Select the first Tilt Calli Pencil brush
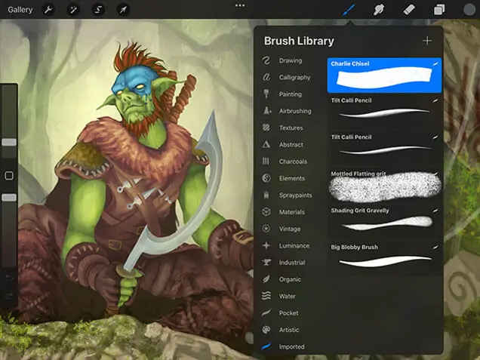Image resolution: width=480 pixels, height=360 pixels. (384, 112)
